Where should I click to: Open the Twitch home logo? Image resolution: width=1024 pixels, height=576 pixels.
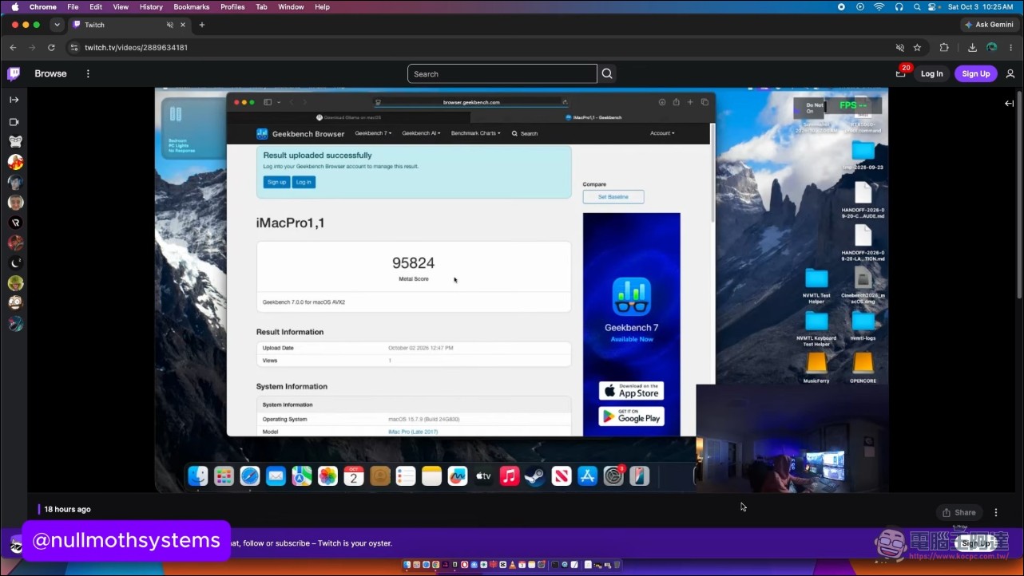click(14, 73)
